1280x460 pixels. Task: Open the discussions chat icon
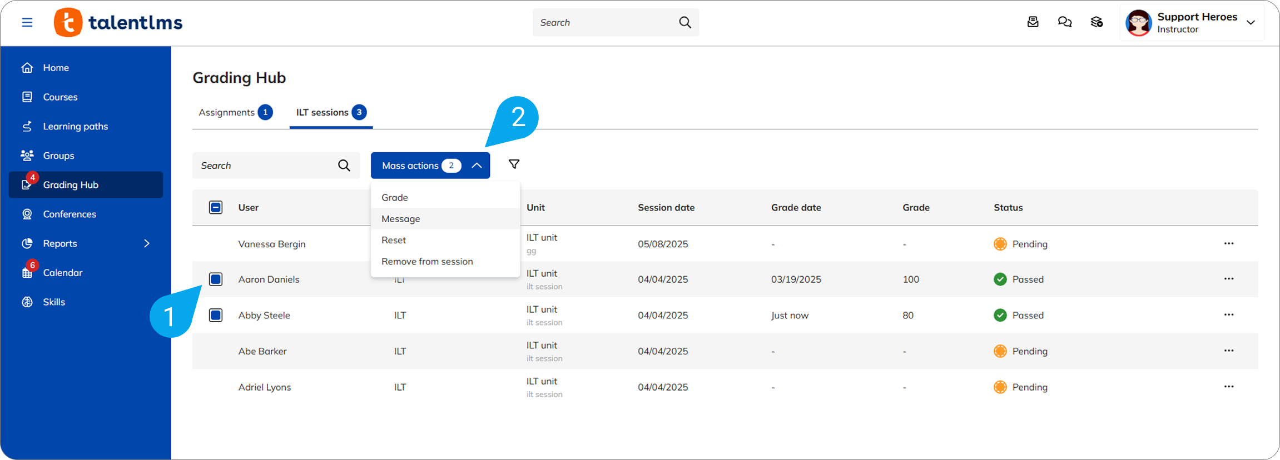click(1064, 22)
